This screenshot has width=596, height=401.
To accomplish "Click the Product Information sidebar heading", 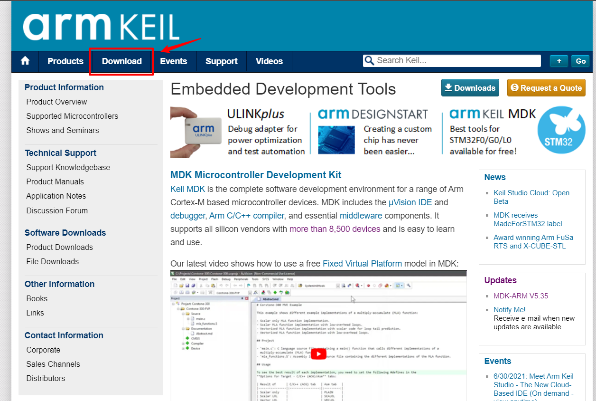I will coord(64,87).
